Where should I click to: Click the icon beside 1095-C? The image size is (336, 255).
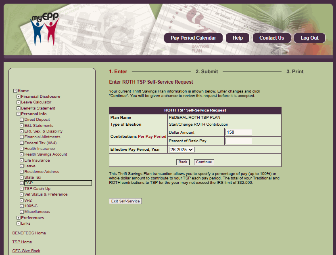22,206
